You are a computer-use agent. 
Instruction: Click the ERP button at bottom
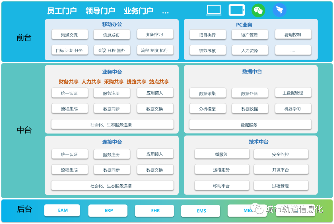(108, 210)
